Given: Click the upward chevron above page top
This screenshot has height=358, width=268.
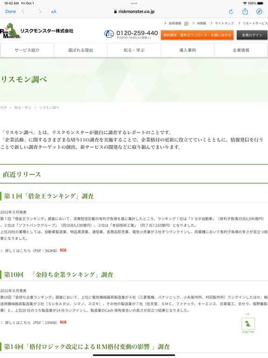Looking at the screenshot, I should click(248, 314).
